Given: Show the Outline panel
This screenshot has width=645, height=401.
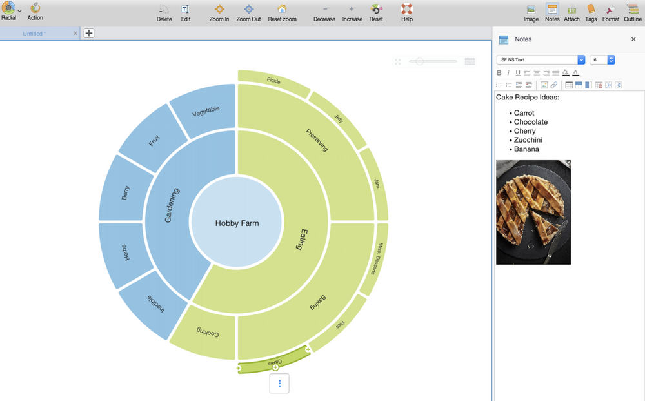Looking at the screenshot, I should pyautogui.click(x=633, y=10).
